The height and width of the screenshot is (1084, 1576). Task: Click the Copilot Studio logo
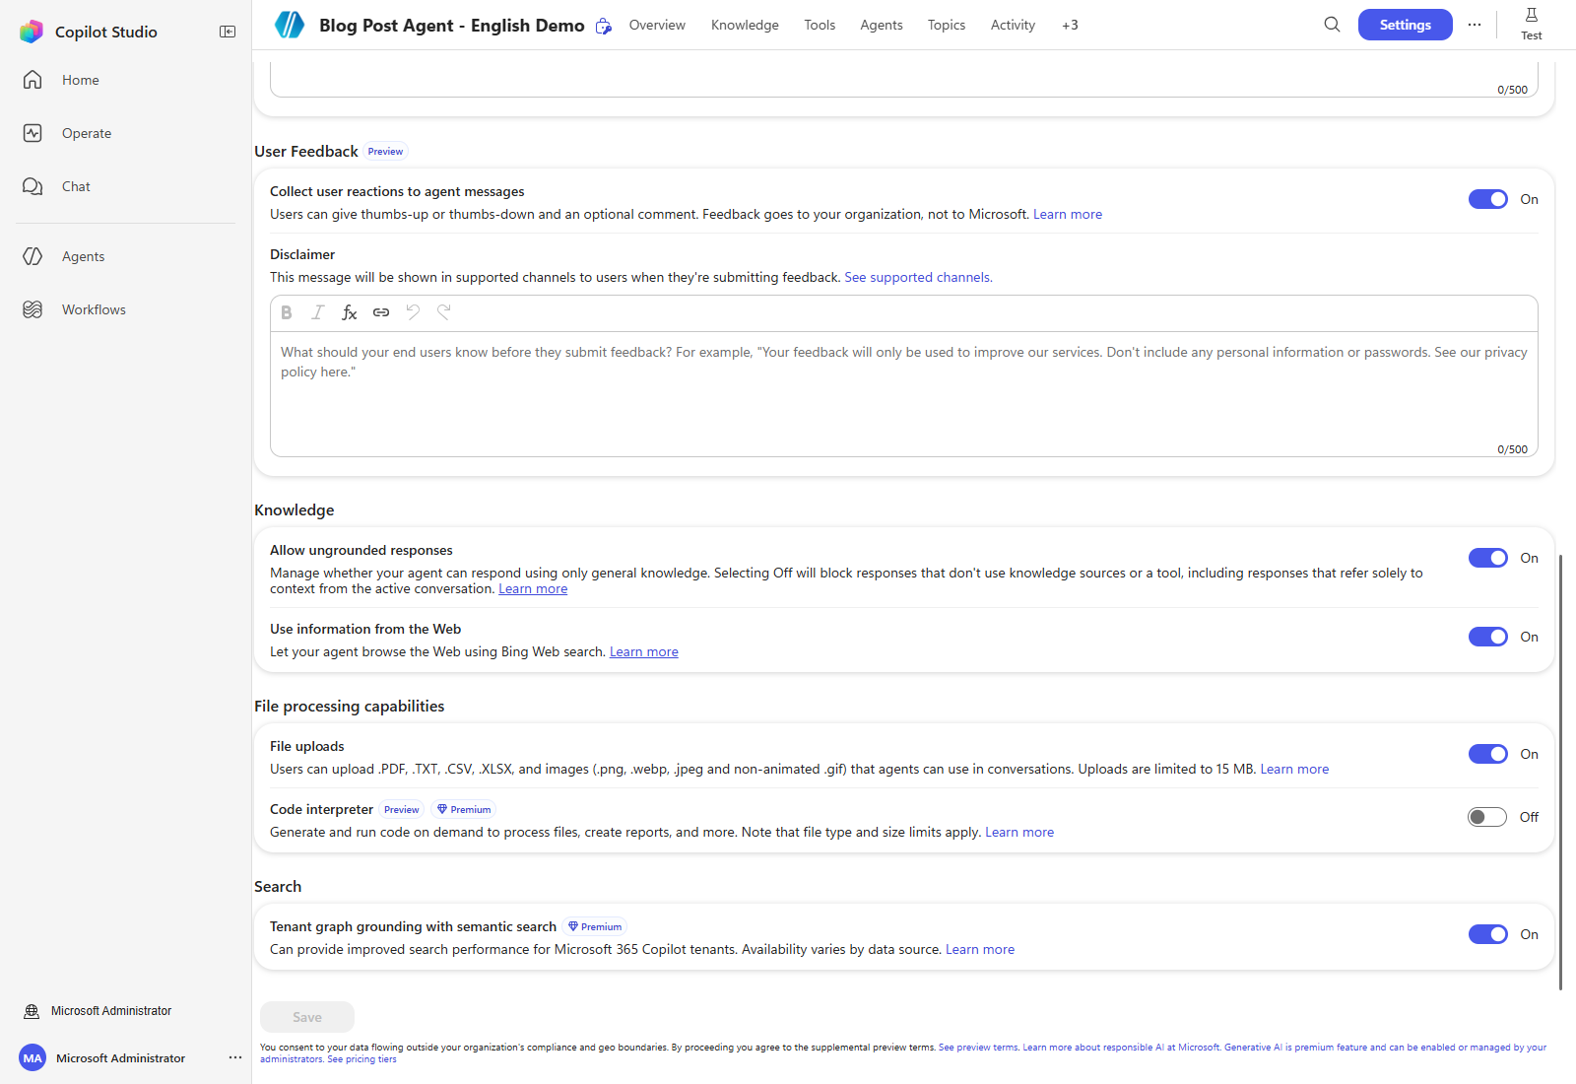coord(32,32)
